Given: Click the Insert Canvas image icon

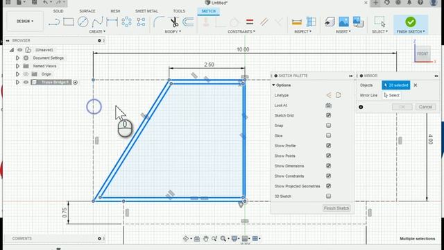Looking at the screenshot, I should pos(343,22).
